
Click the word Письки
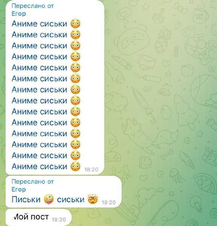pos(26,200)
